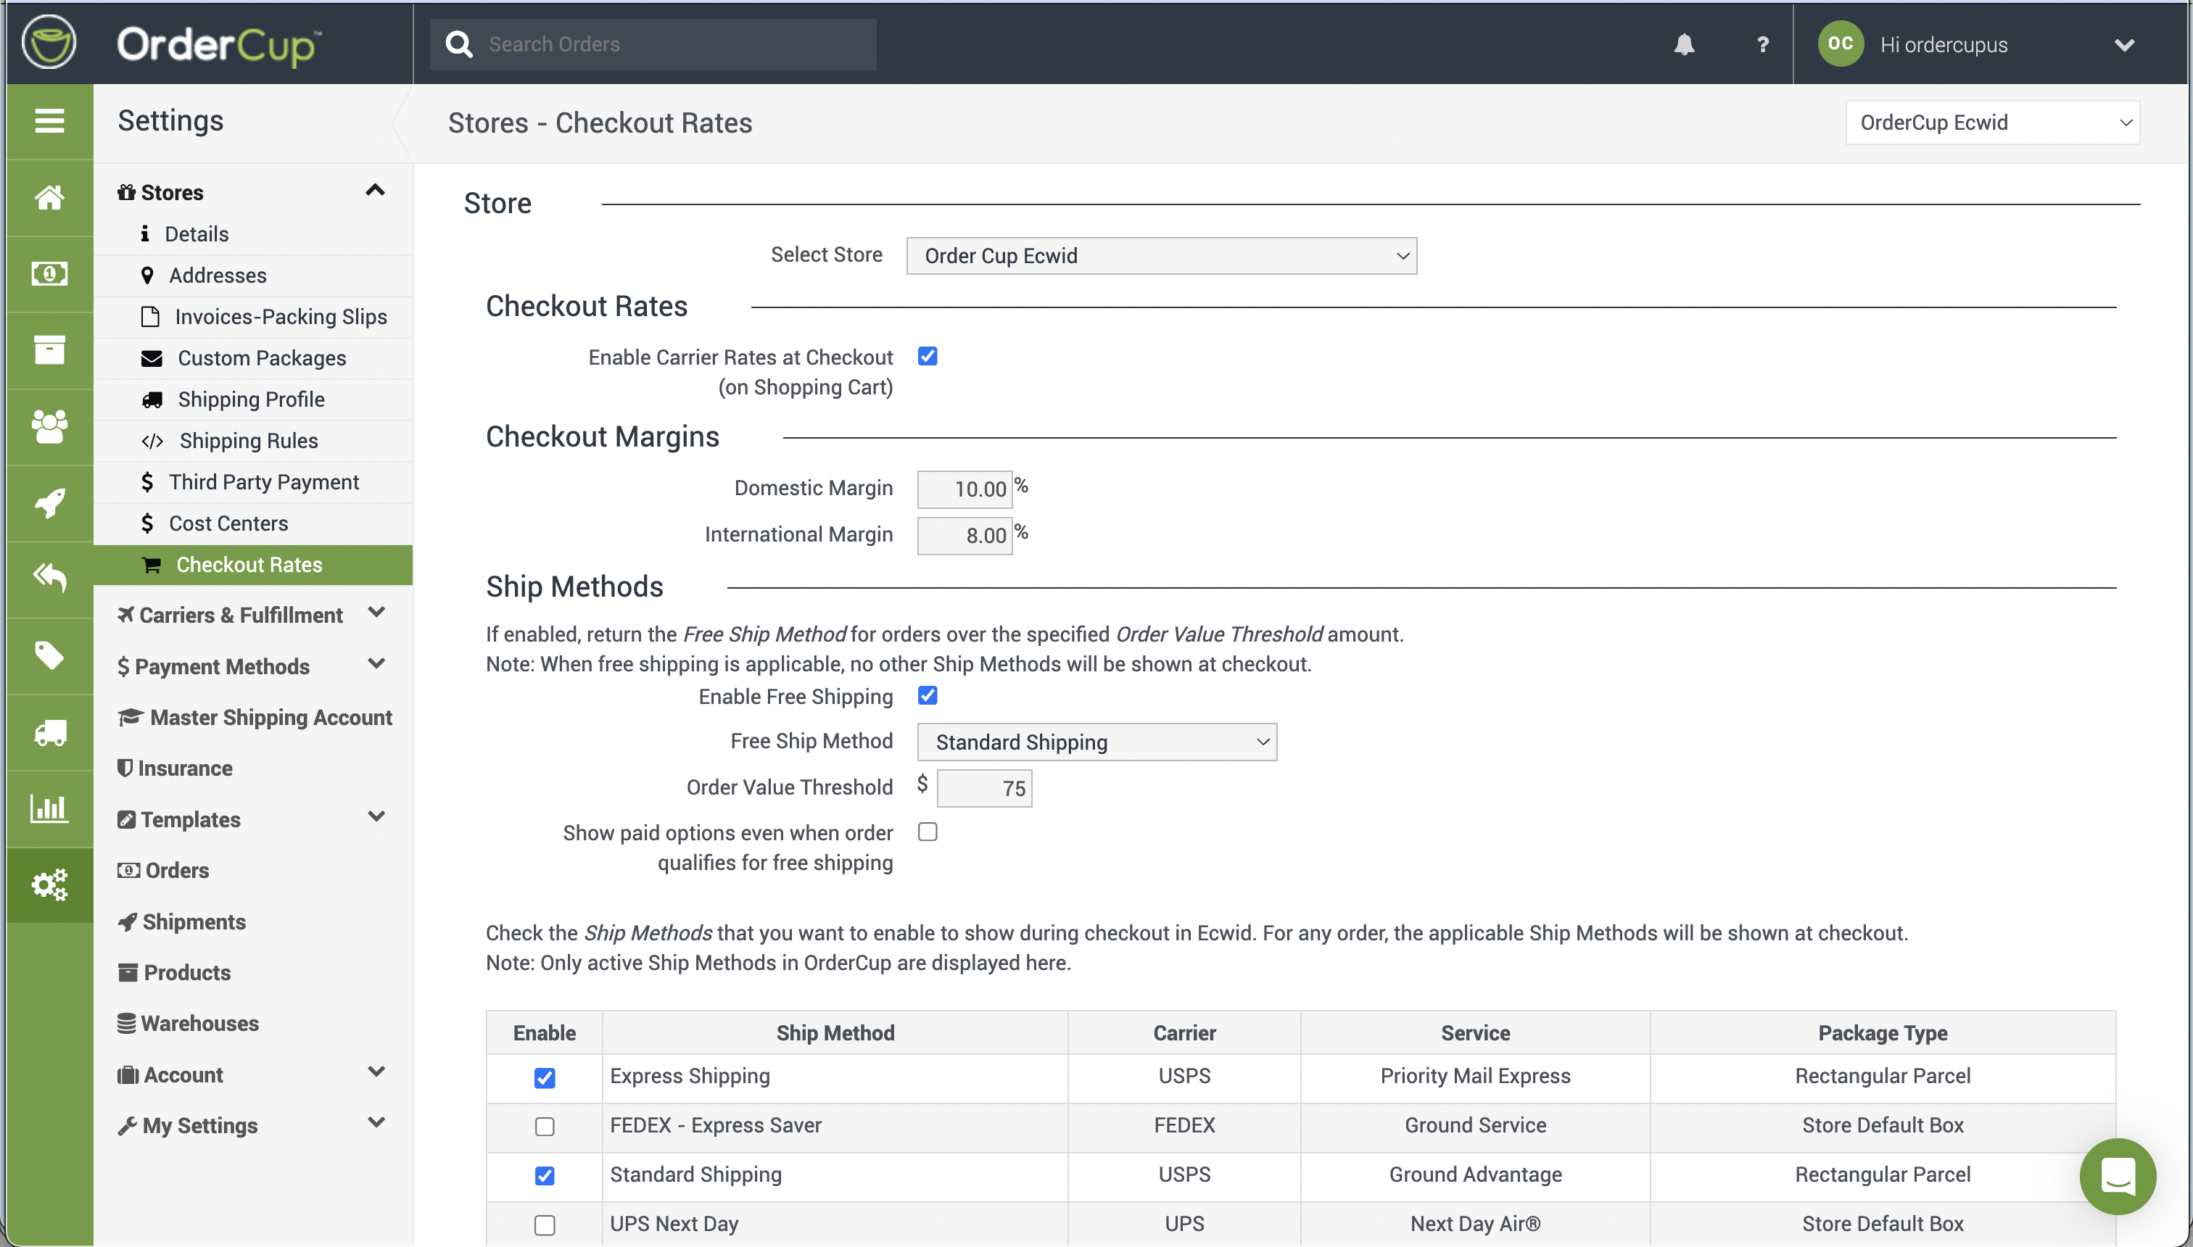2193x1247 pixels.
Task: Enable FEDEX - Express Saver ship method
Action: pos(545,1126)
